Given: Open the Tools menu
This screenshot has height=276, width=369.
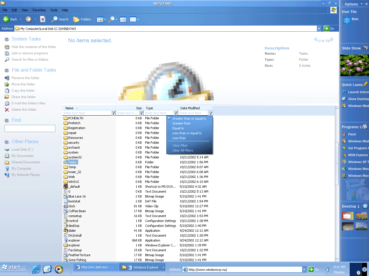Looking at the screenshot, I should pyautogui.click(x=54, y=10).
